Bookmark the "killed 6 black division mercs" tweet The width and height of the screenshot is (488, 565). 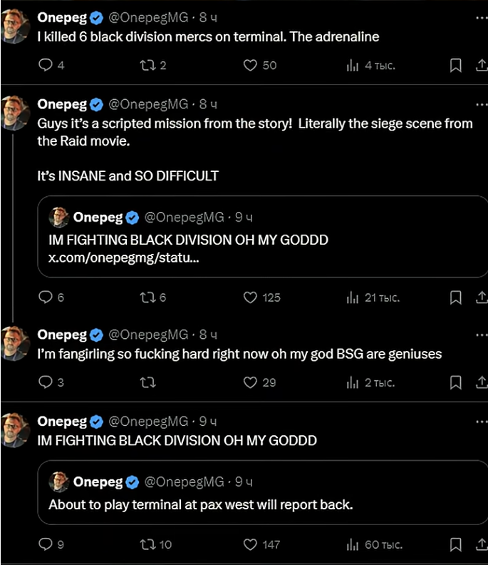(x=455, y=66)
